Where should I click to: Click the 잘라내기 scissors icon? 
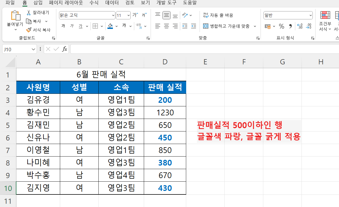(x=28, y=12)
